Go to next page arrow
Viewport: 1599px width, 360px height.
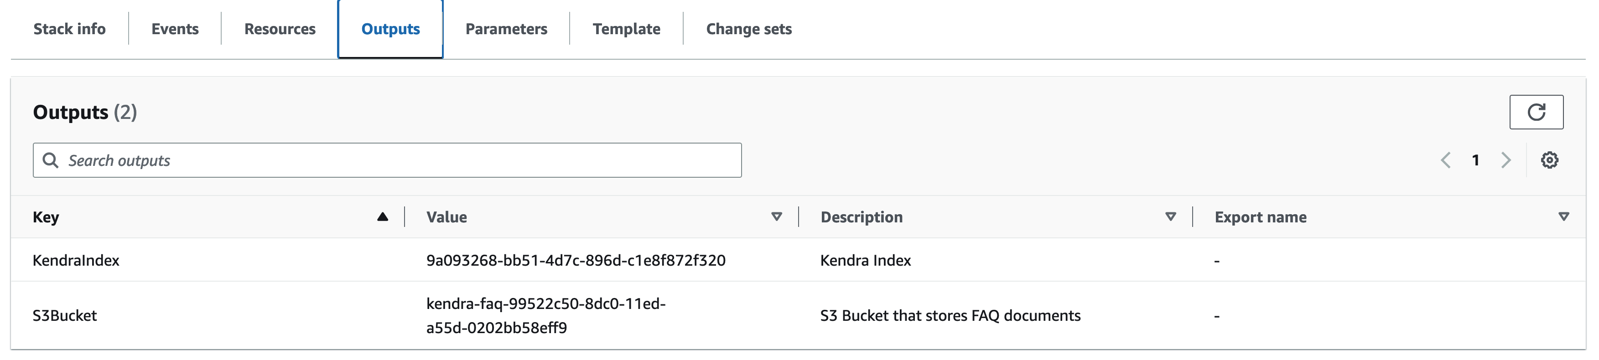tap(1505, 160)
